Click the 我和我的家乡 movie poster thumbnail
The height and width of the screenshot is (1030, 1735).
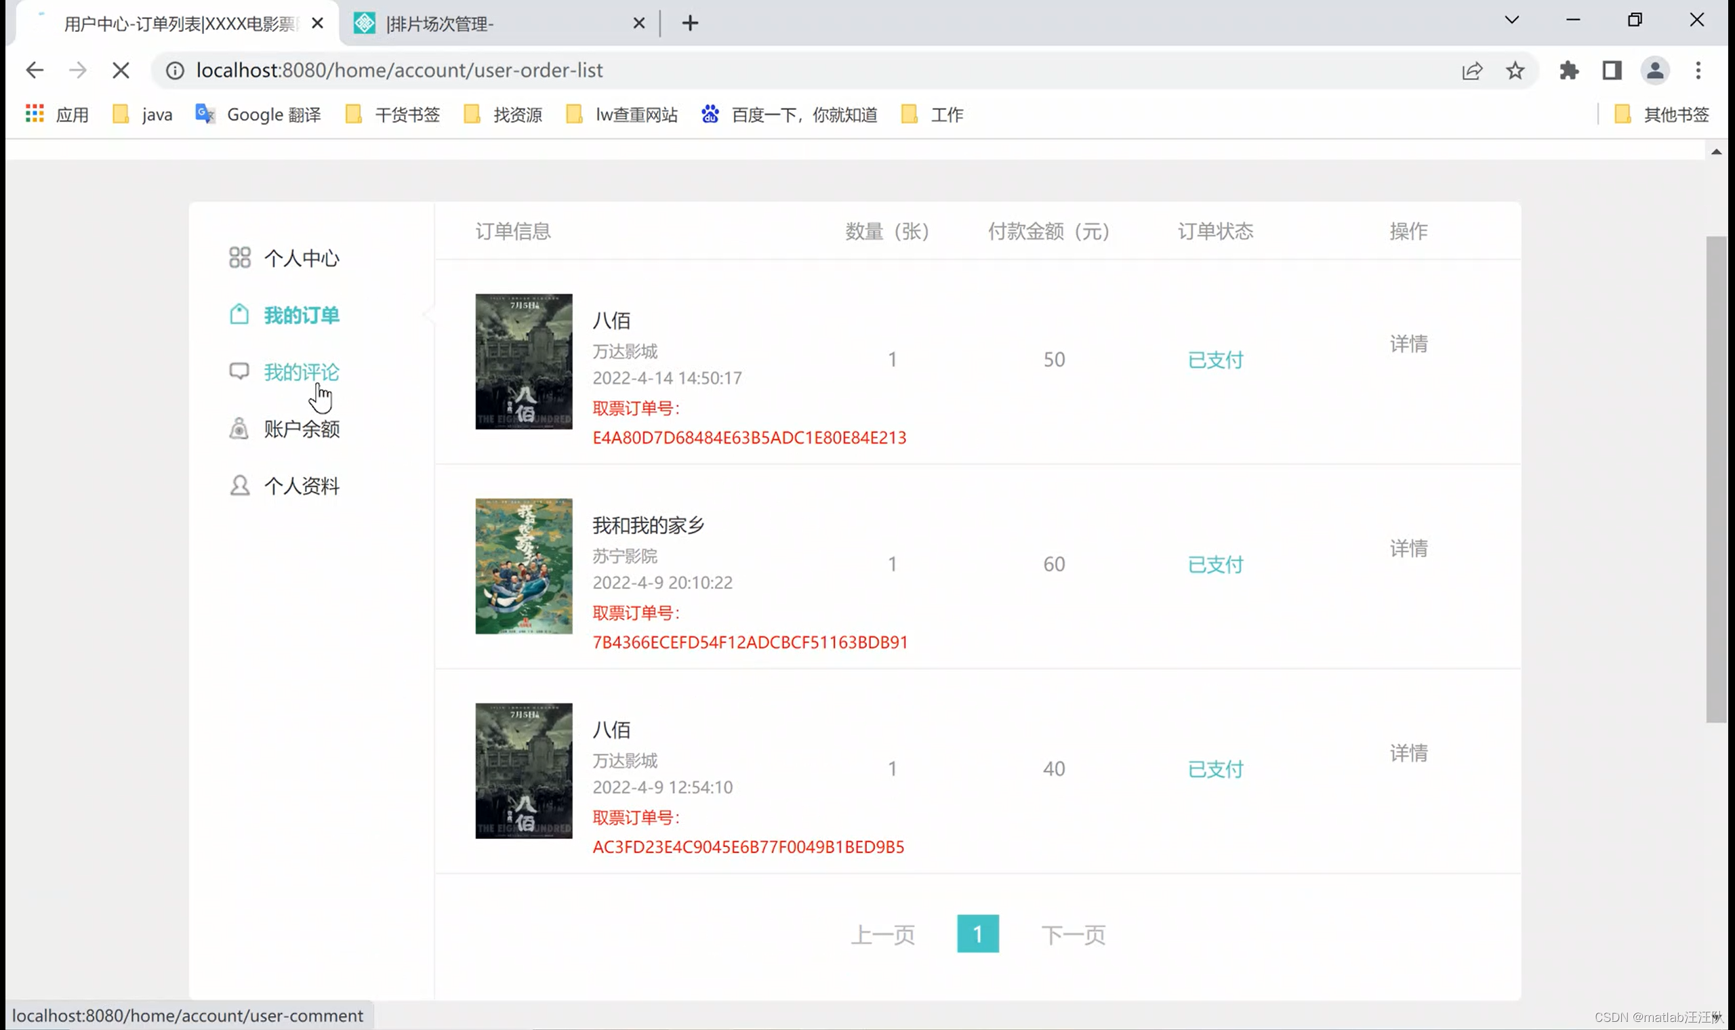(523, 566)
